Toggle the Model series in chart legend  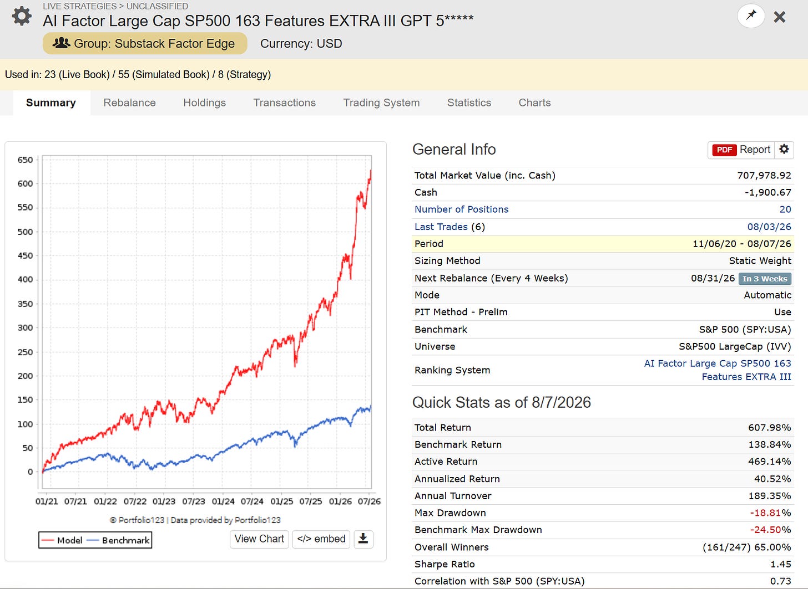pyautogui.click(x=62, y=540)
